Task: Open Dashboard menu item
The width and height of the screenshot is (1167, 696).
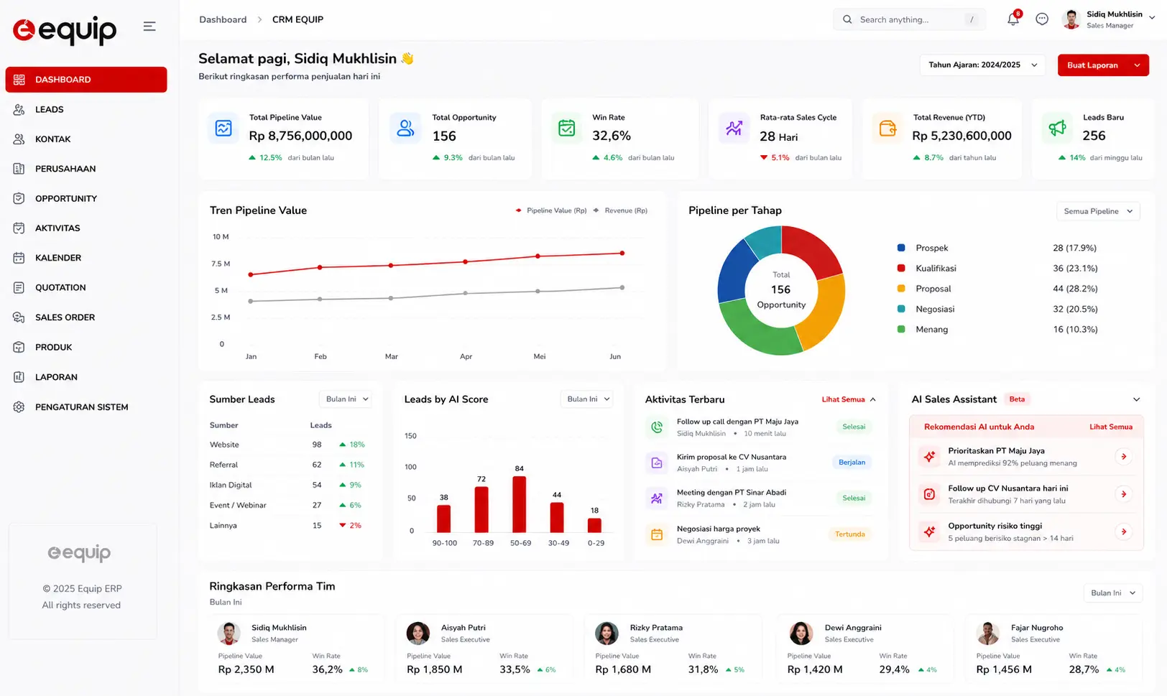Action: 86,80
